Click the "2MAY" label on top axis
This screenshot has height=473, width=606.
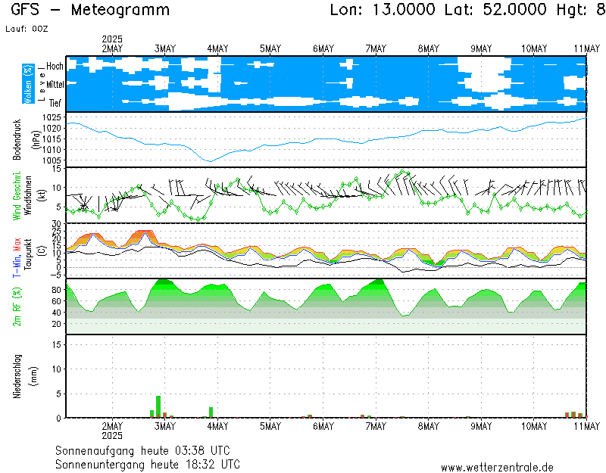[112, 49]
